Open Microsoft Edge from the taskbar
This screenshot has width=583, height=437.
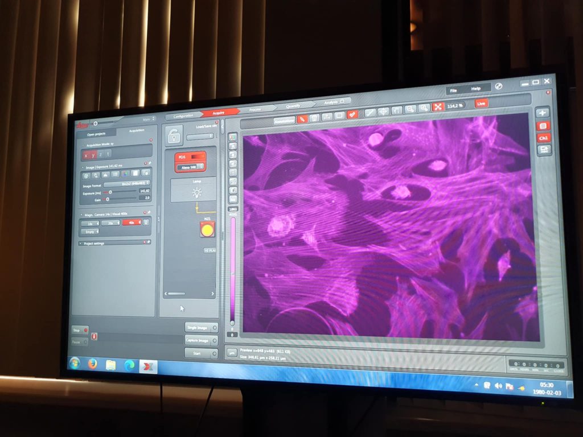point(129,366)
